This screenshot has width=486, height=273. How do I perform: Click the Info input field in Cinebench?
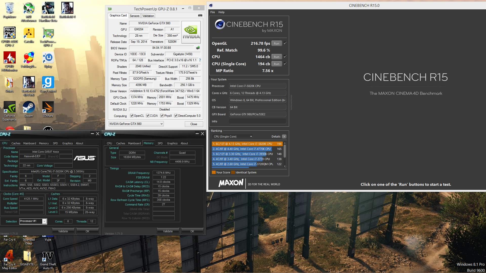click(257, 121)
